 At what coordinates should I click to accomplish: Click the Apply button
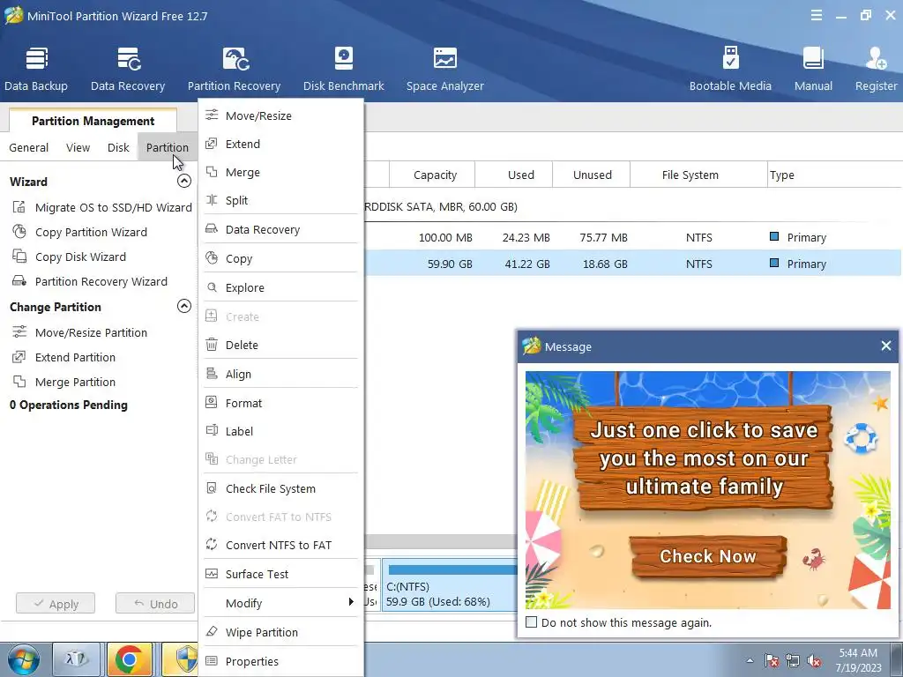[x=56, y=604]
